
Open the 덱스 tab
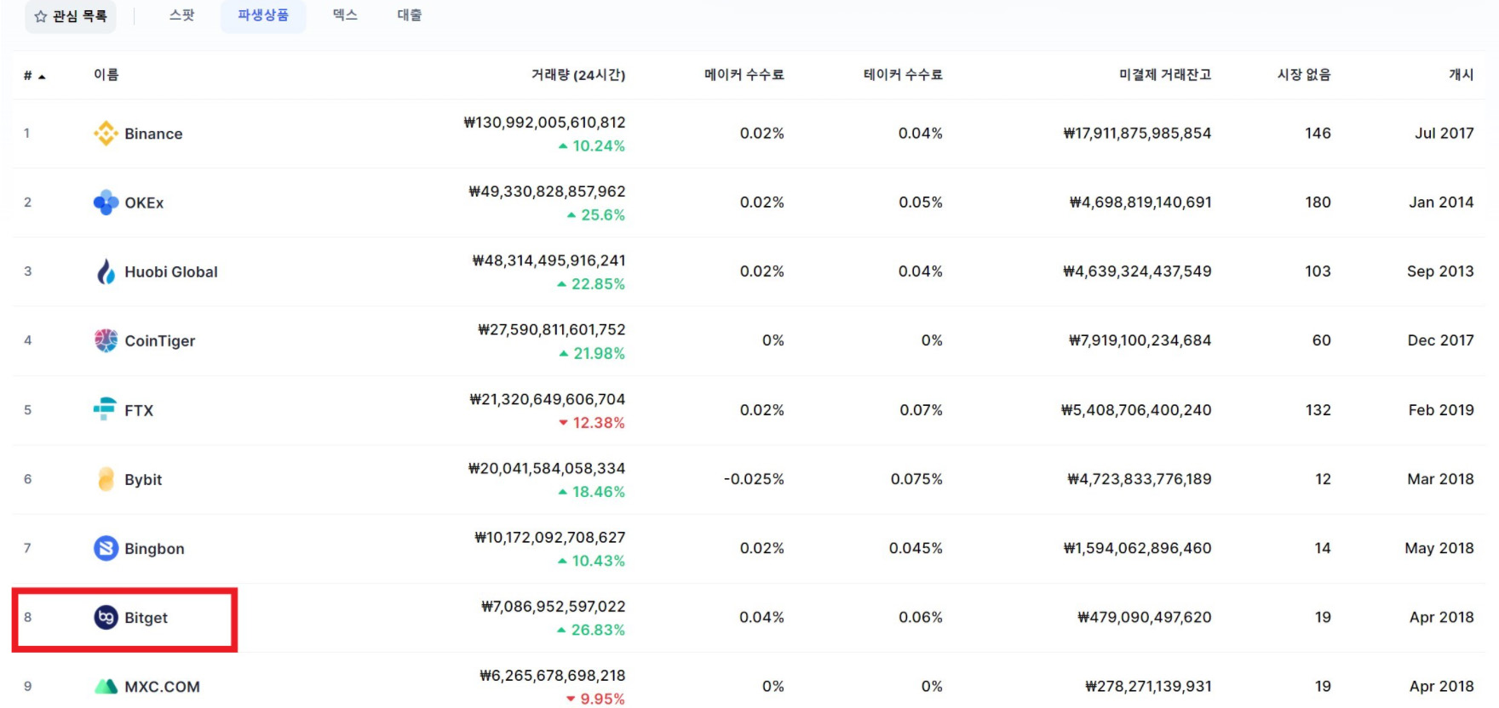(x=344, y=15)
